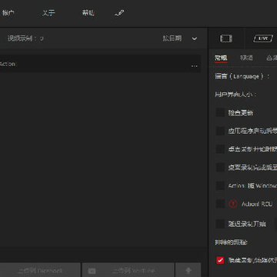Click the 语言 (Language) label
Screen dimensions: 277x277
click(242, 76)
